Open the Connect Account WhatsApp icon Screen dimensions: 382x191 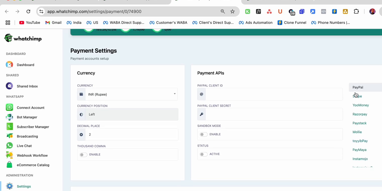(x=9, y=108)
